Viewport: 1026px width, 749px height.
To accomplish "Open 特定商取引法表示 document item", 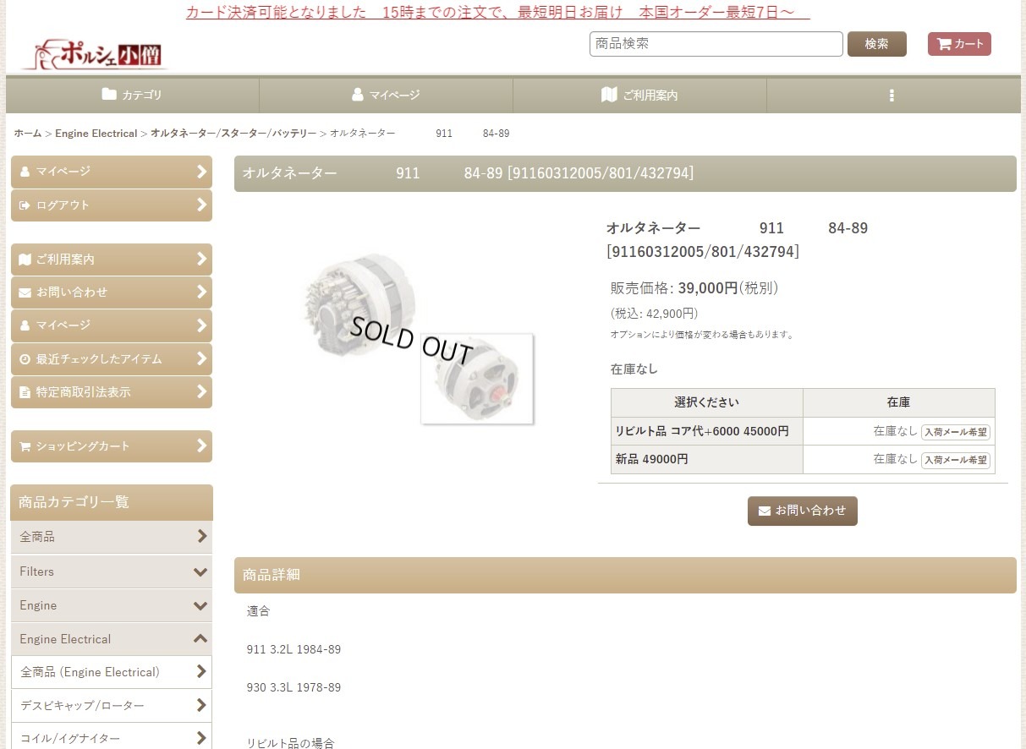I will [x=112, y=392].
